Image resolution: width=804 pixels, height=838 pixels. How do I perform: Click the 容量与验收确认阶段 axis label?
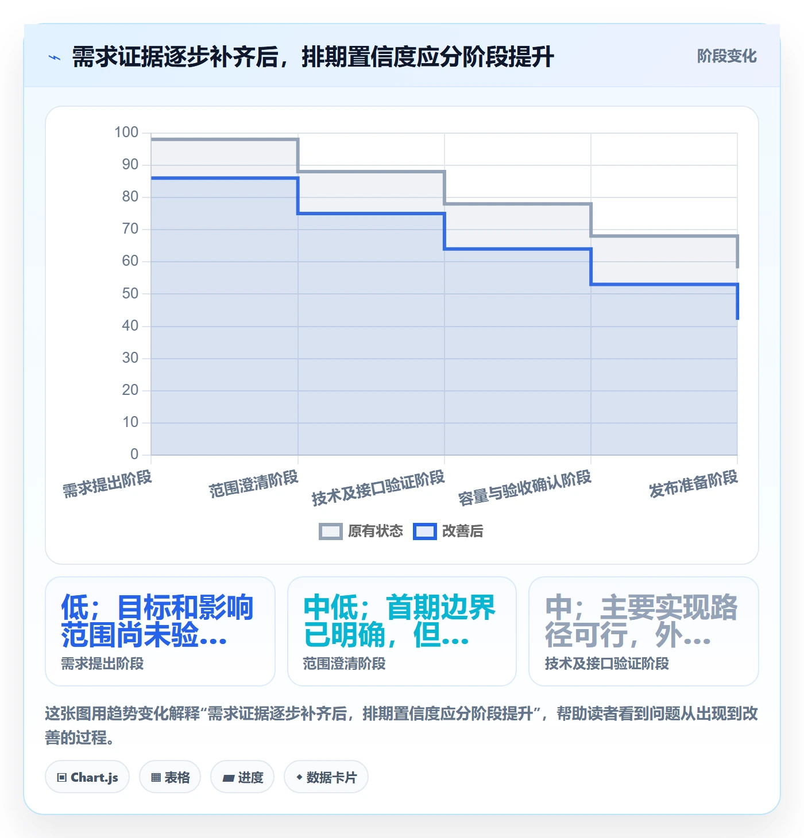[525, 488]
